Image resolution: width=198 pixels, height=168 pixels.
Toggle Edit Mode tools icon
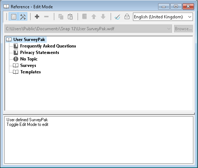(x=23, y=17)
